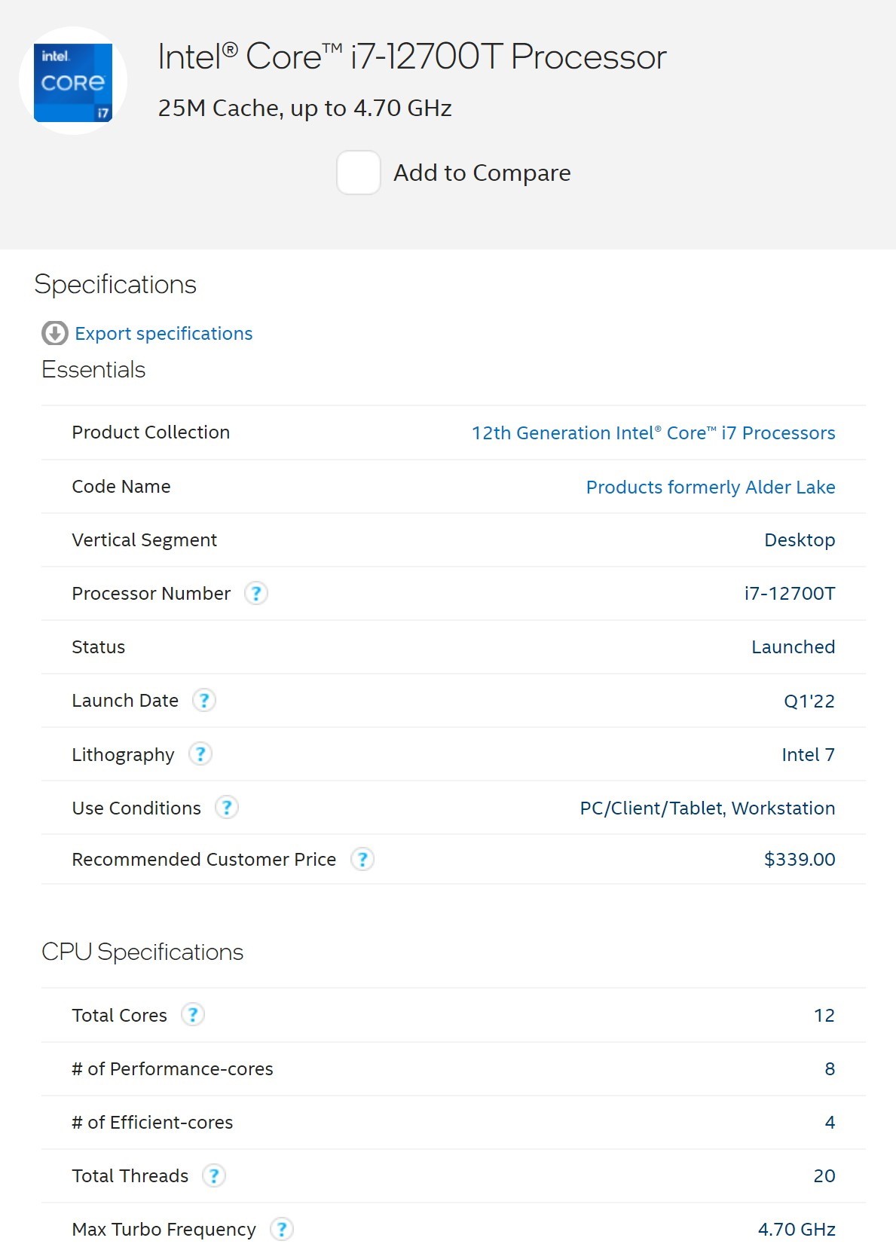Follow the Products formerly Alder Lake link
This screenshot has height=1247, width=896.
(x=710, y=487)
